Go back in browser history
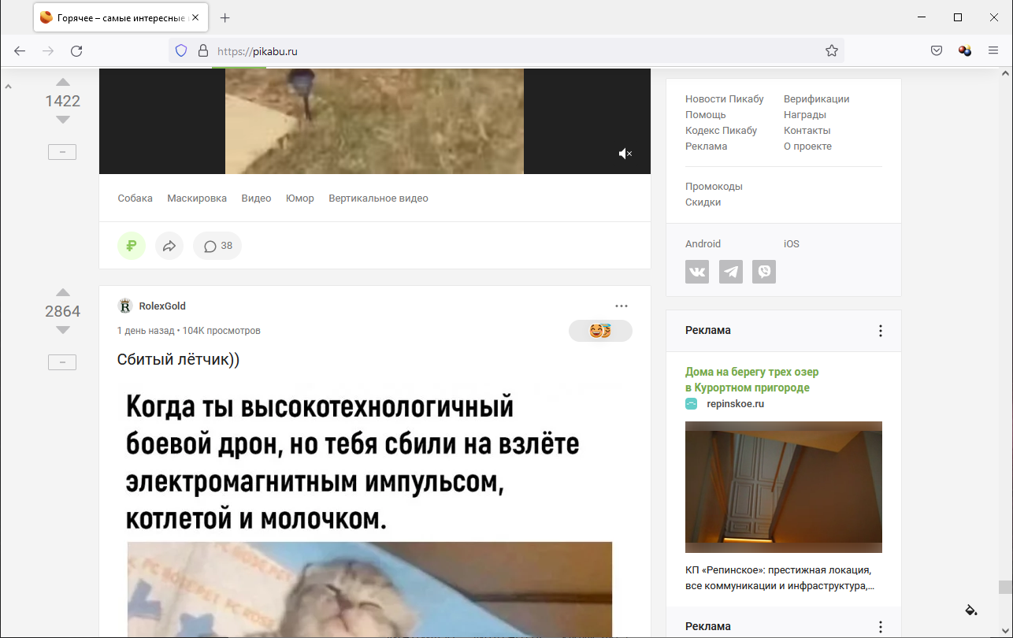This screenshot has height=638, width=1013. point(20,50)
